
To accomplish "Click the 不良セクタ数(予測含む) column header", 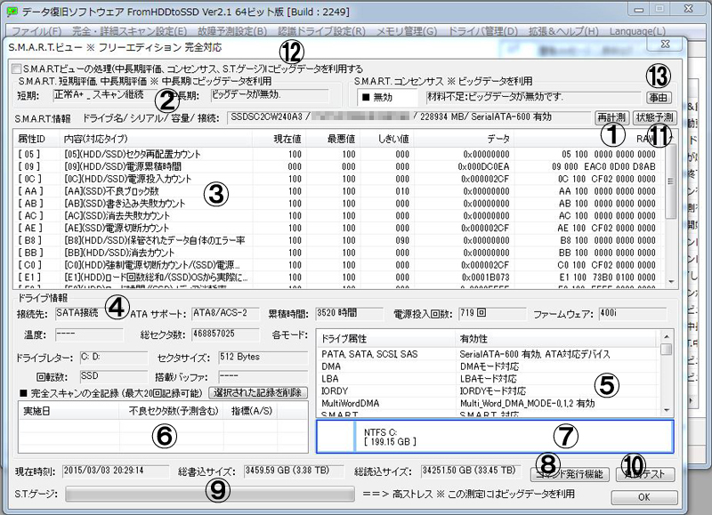I will (x=172, y=411).
